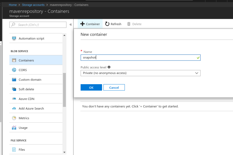Open Add Azure Search entry

coord(36,108)
